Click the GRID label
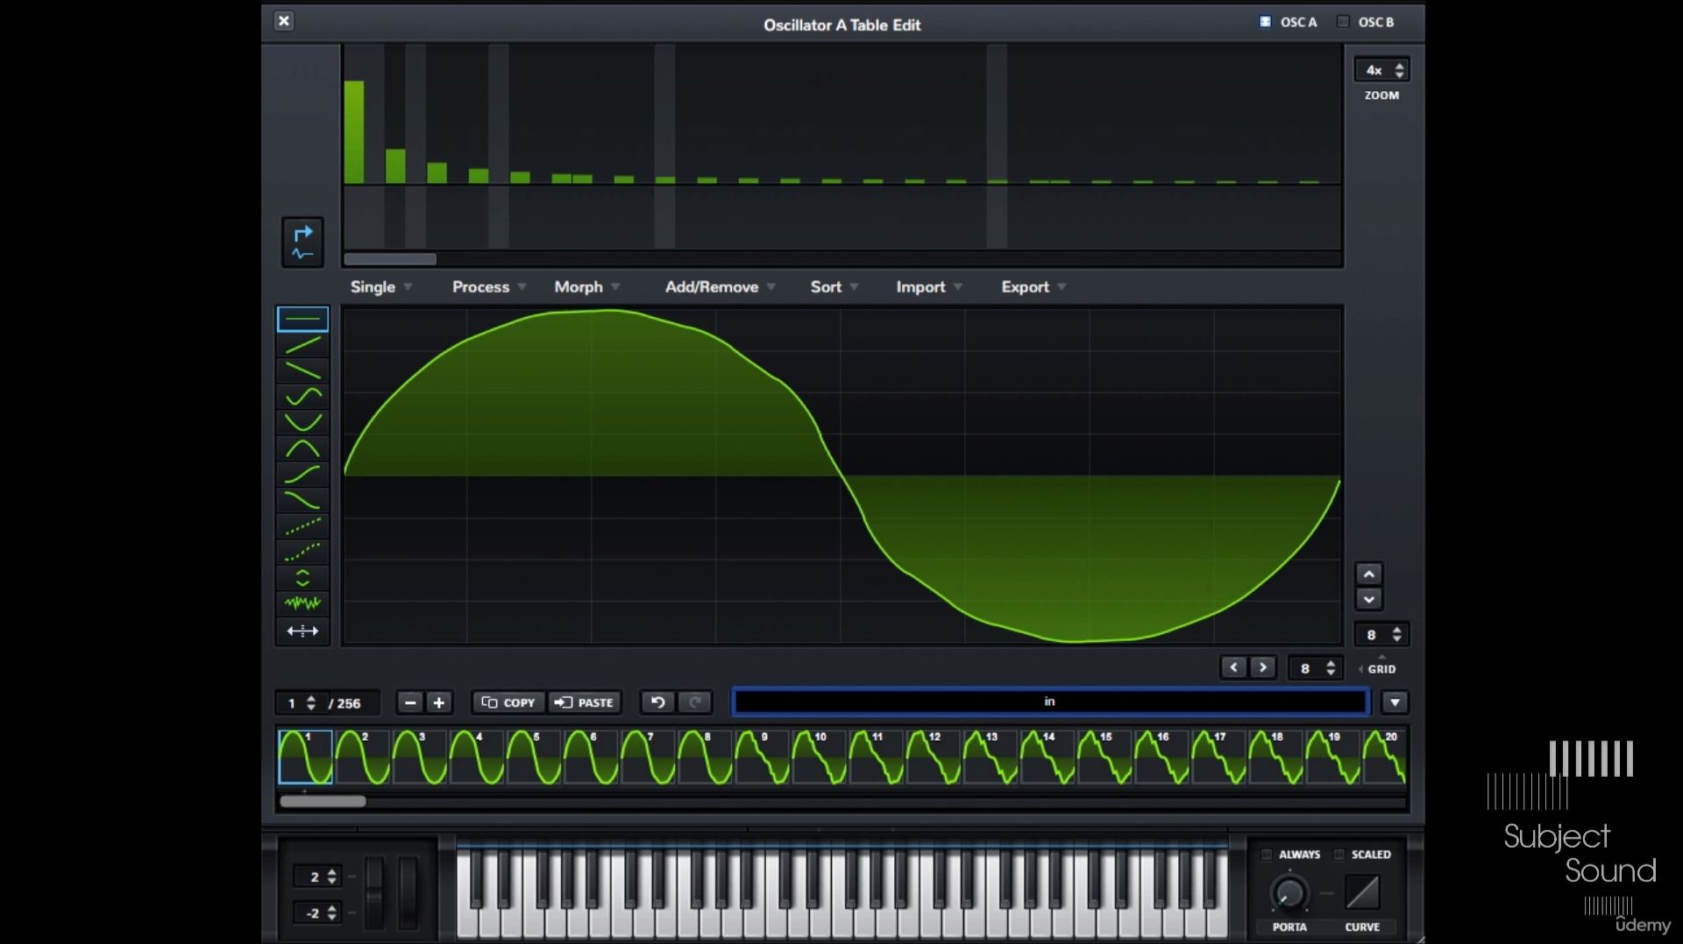Viewport: 1683px width, 944px height. 1381,669
